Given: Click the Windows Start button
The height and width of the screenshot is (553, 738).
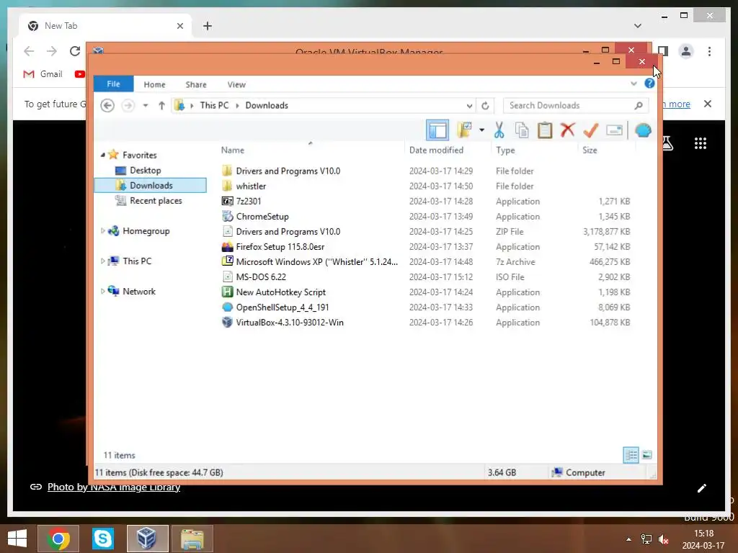Looking at the screenshot, I should coord(17,539).
